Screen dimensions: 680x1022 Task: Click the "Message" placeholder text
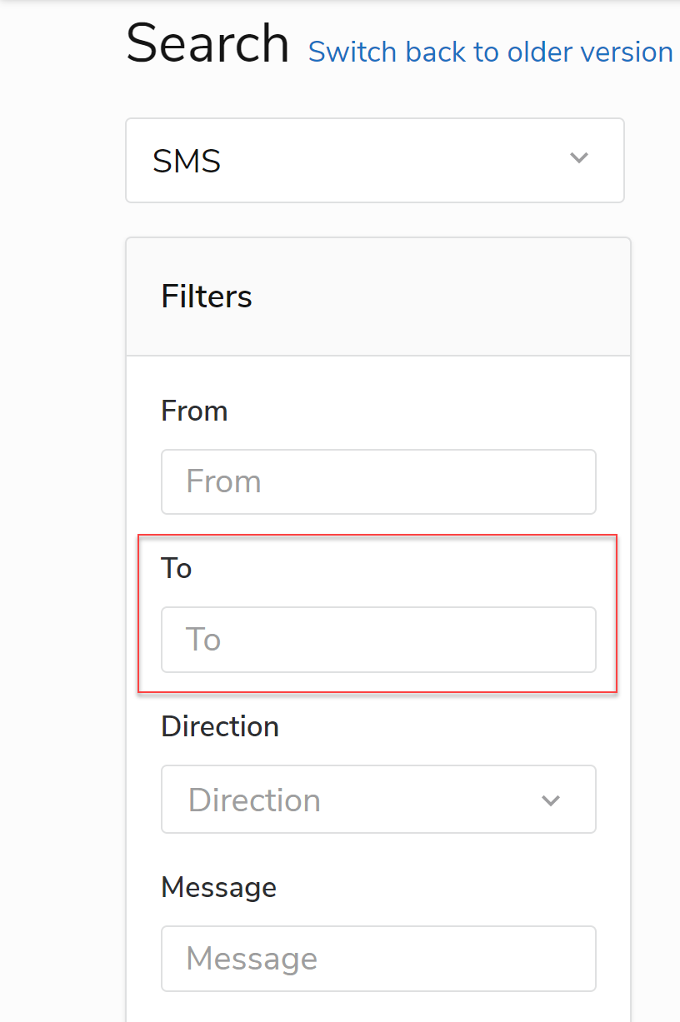click(252, 959)
